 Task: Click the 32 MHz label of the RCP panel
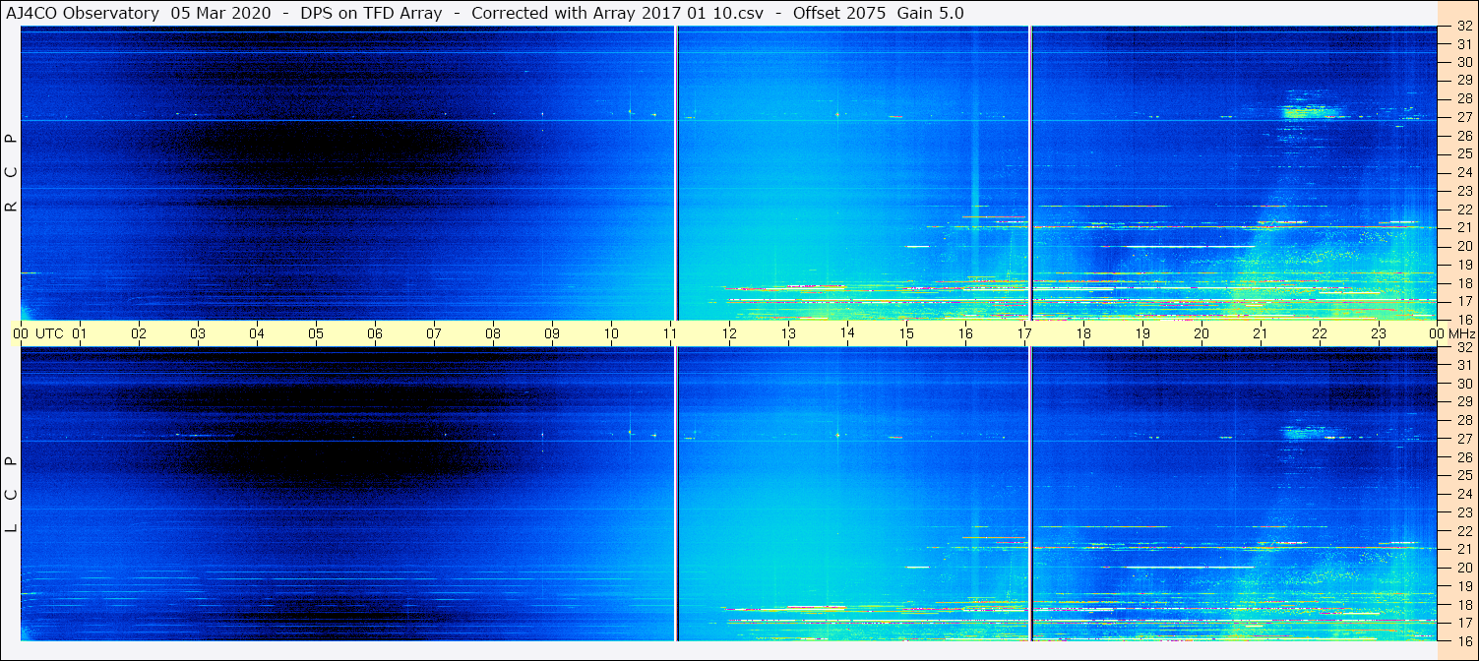click(1464, 27)
